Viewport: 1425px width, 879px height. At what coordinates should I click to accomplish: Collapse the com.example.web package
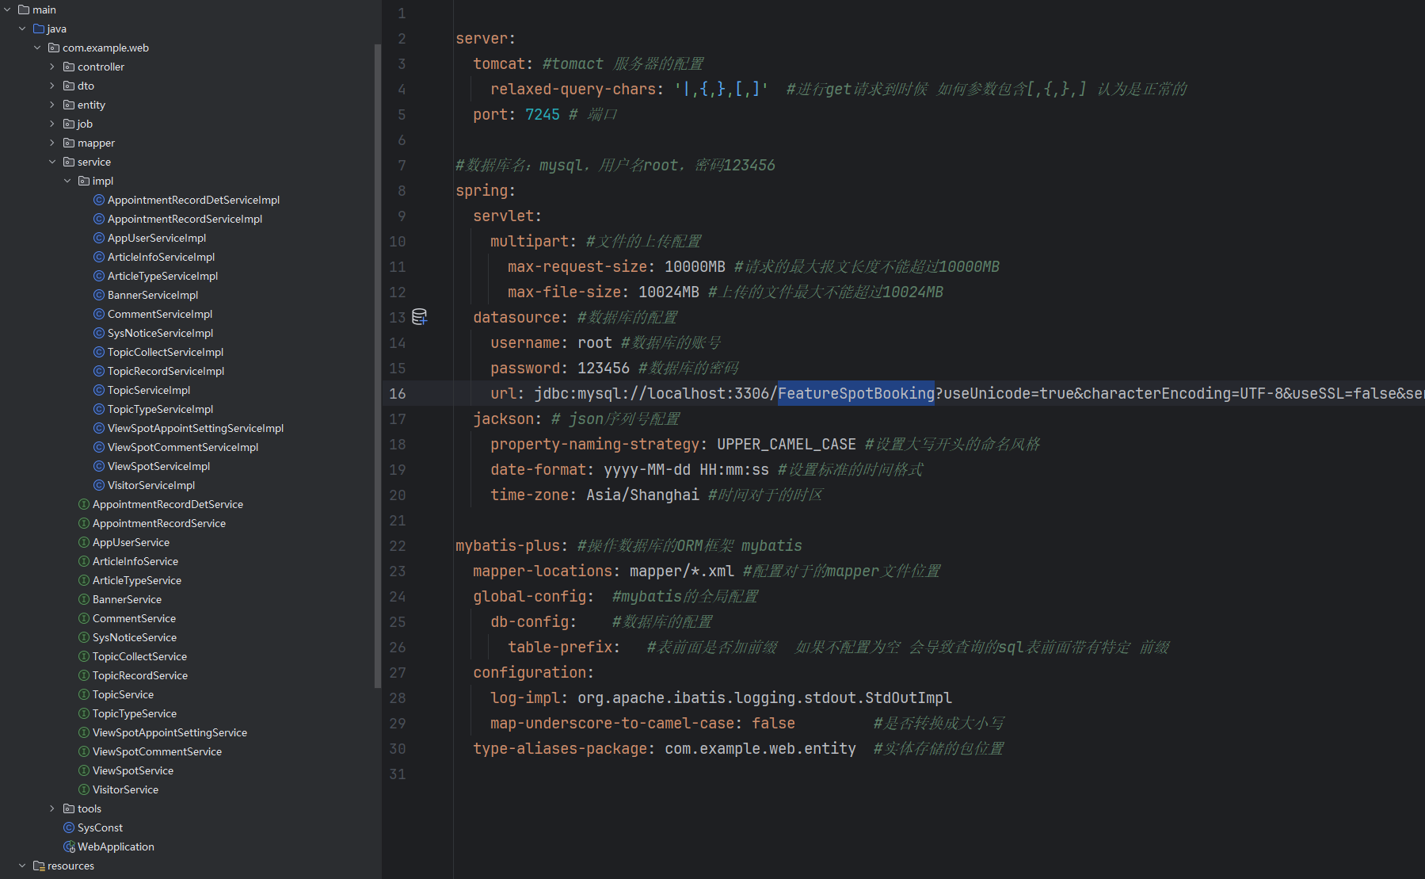tap(37, 48)
